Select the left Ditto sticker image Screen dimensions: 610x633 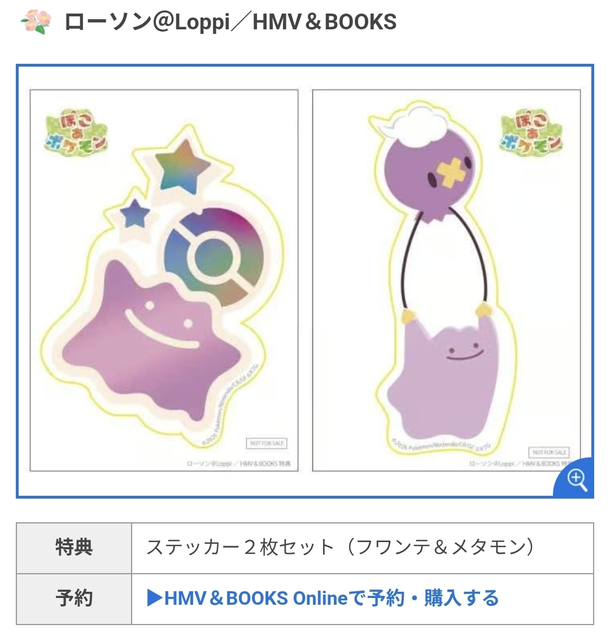(164, 280)
